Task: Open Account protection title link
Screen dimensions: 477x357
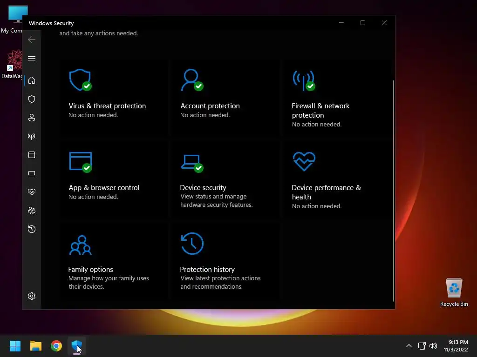Action: [210, 106]
